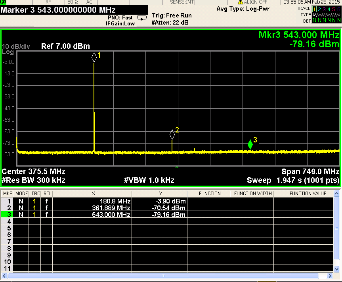Click the Span 749.0 MHz readout
This screenshot has height=282, width=342.
(310, 172)
